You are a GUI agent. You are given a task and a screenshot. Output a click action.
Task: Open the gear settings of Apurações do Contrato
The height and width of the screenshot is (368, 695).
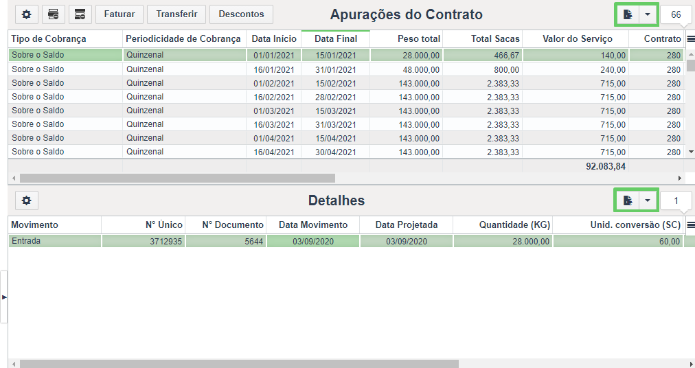click(27, 14)
